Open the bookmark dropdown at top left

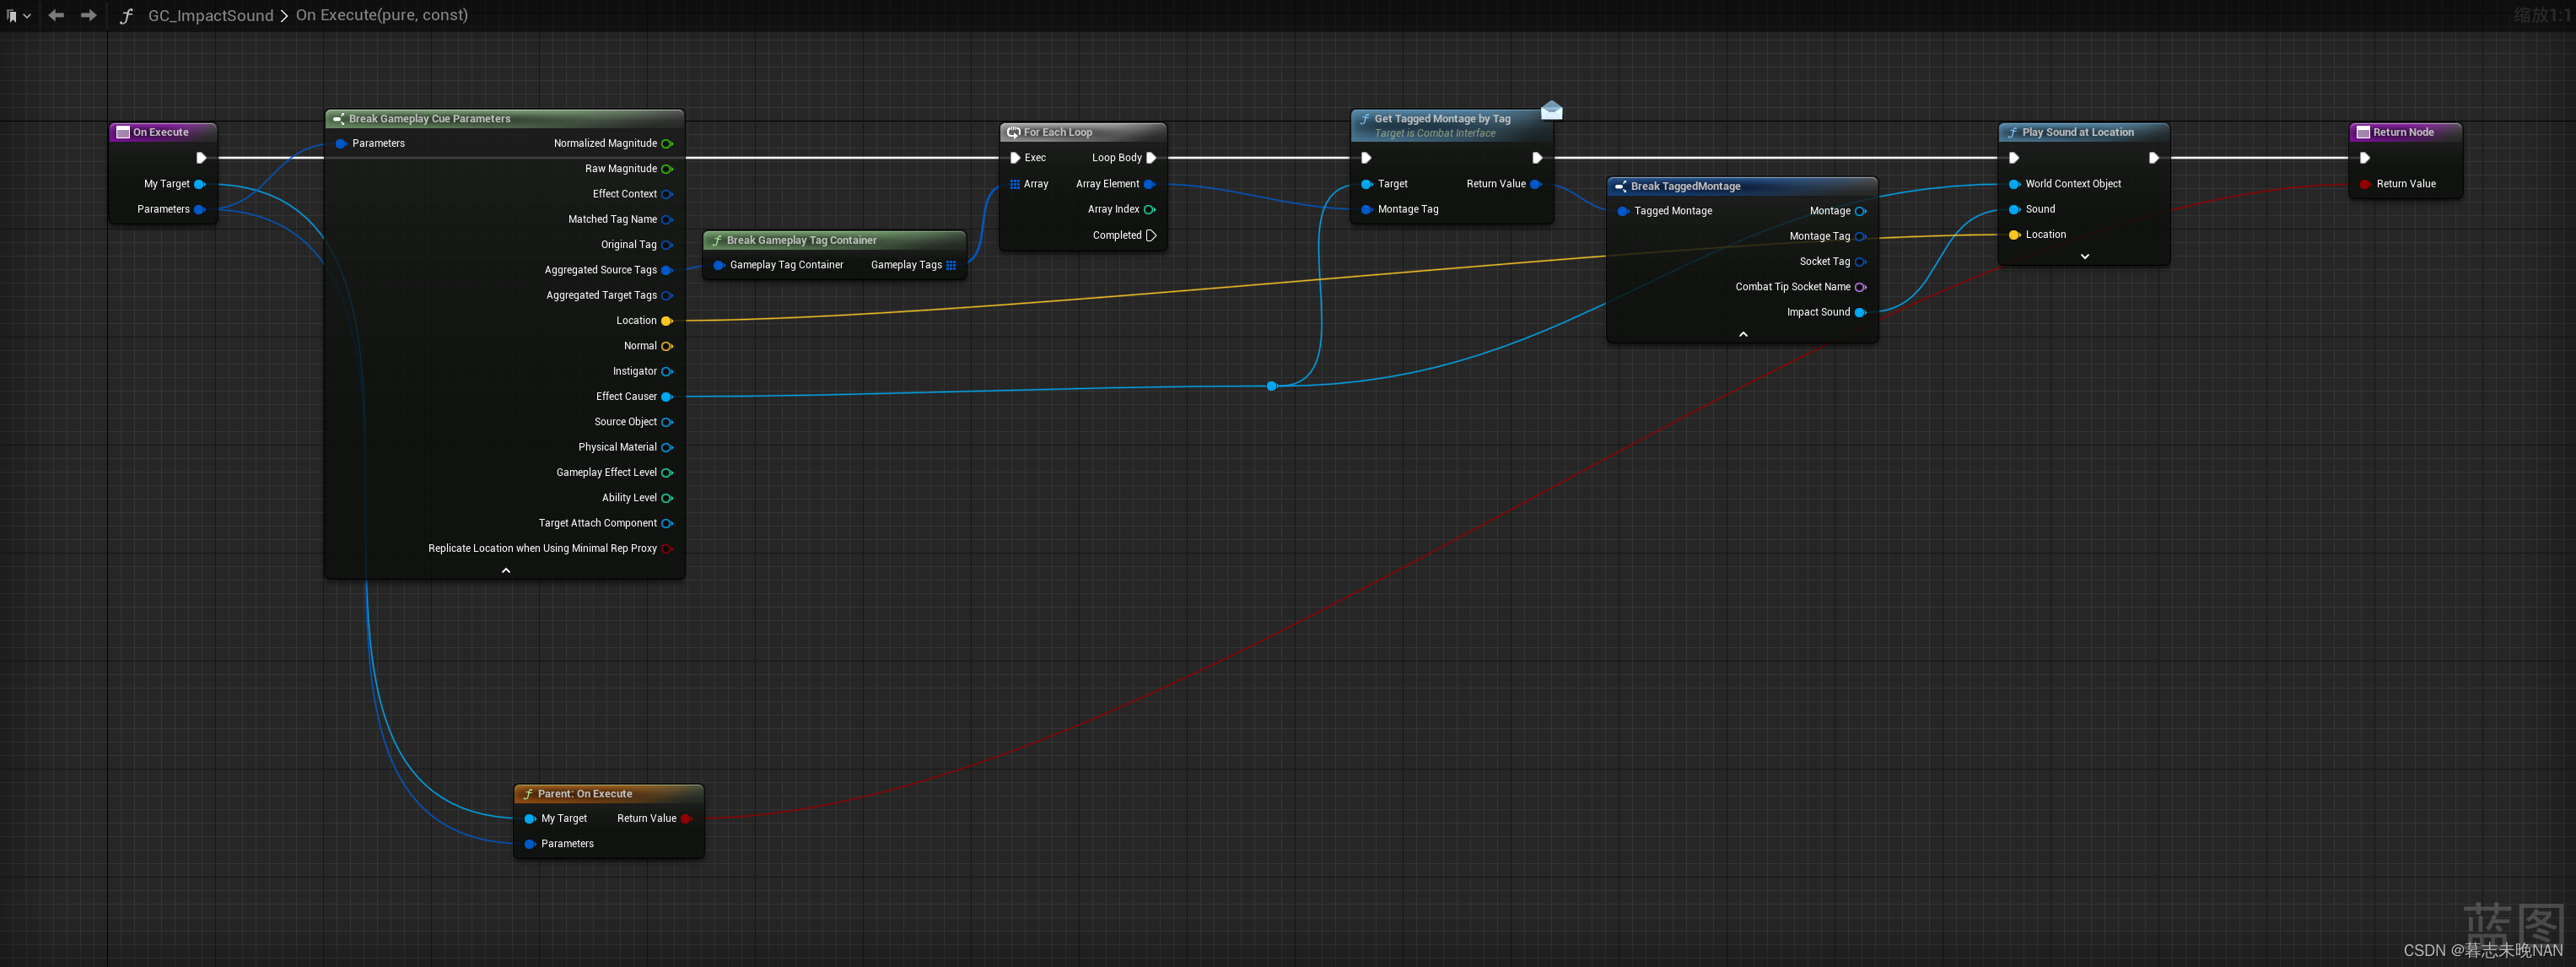pos(18,16)
